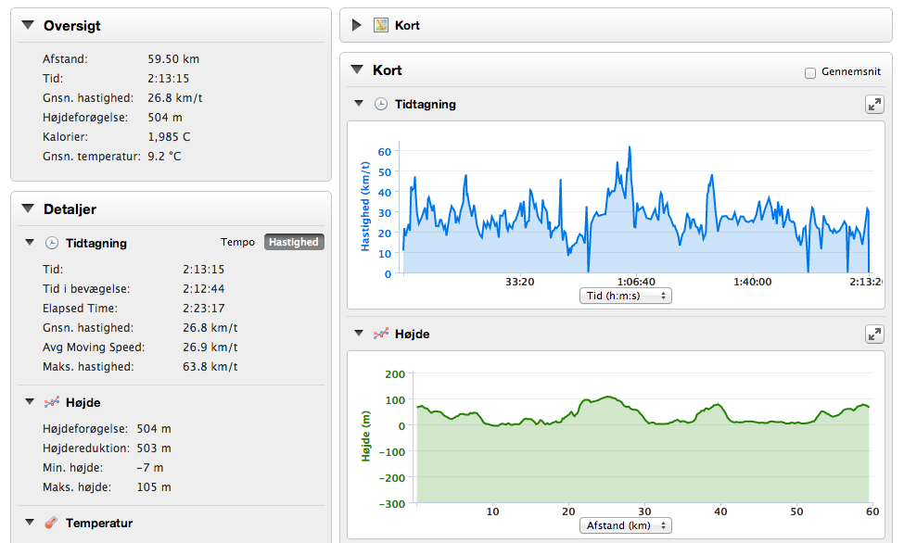904x543 pixels.
Task: Select Elapsed Time value 2:23:17
Action: click(203, 309)
